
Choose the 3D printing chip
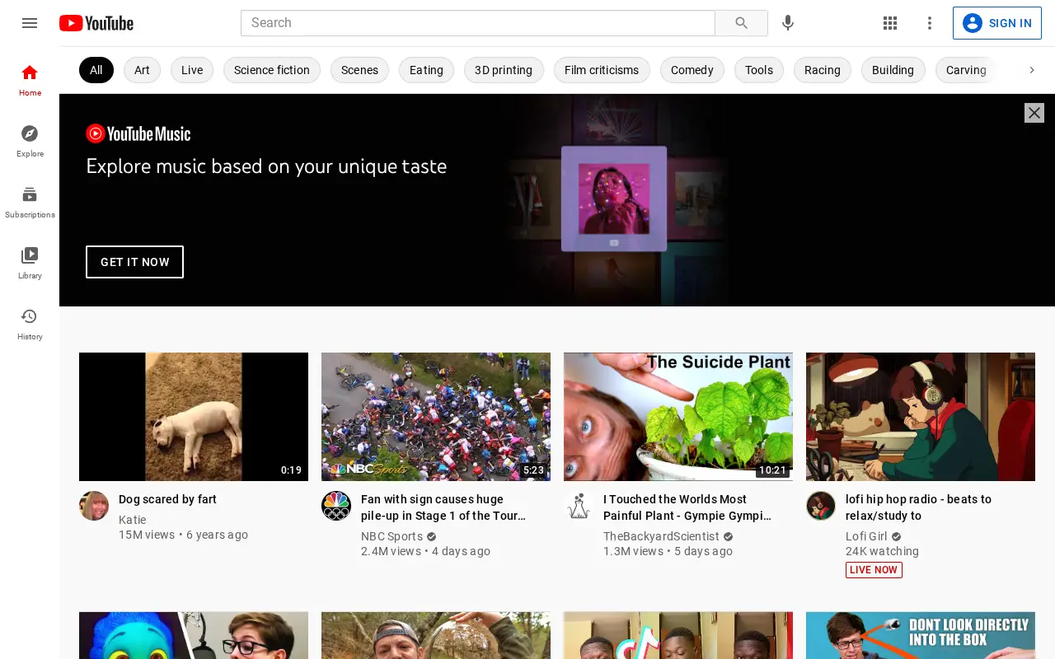pyautogui.click(x=504, y=70)
